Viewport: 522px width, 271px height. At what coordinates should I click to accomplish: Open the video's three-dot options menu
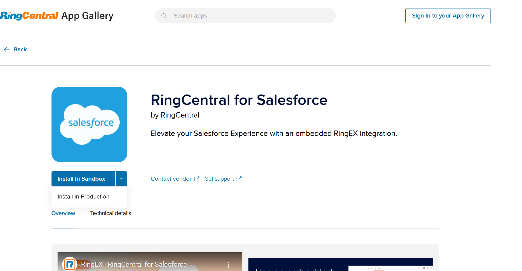coord(228,265)
